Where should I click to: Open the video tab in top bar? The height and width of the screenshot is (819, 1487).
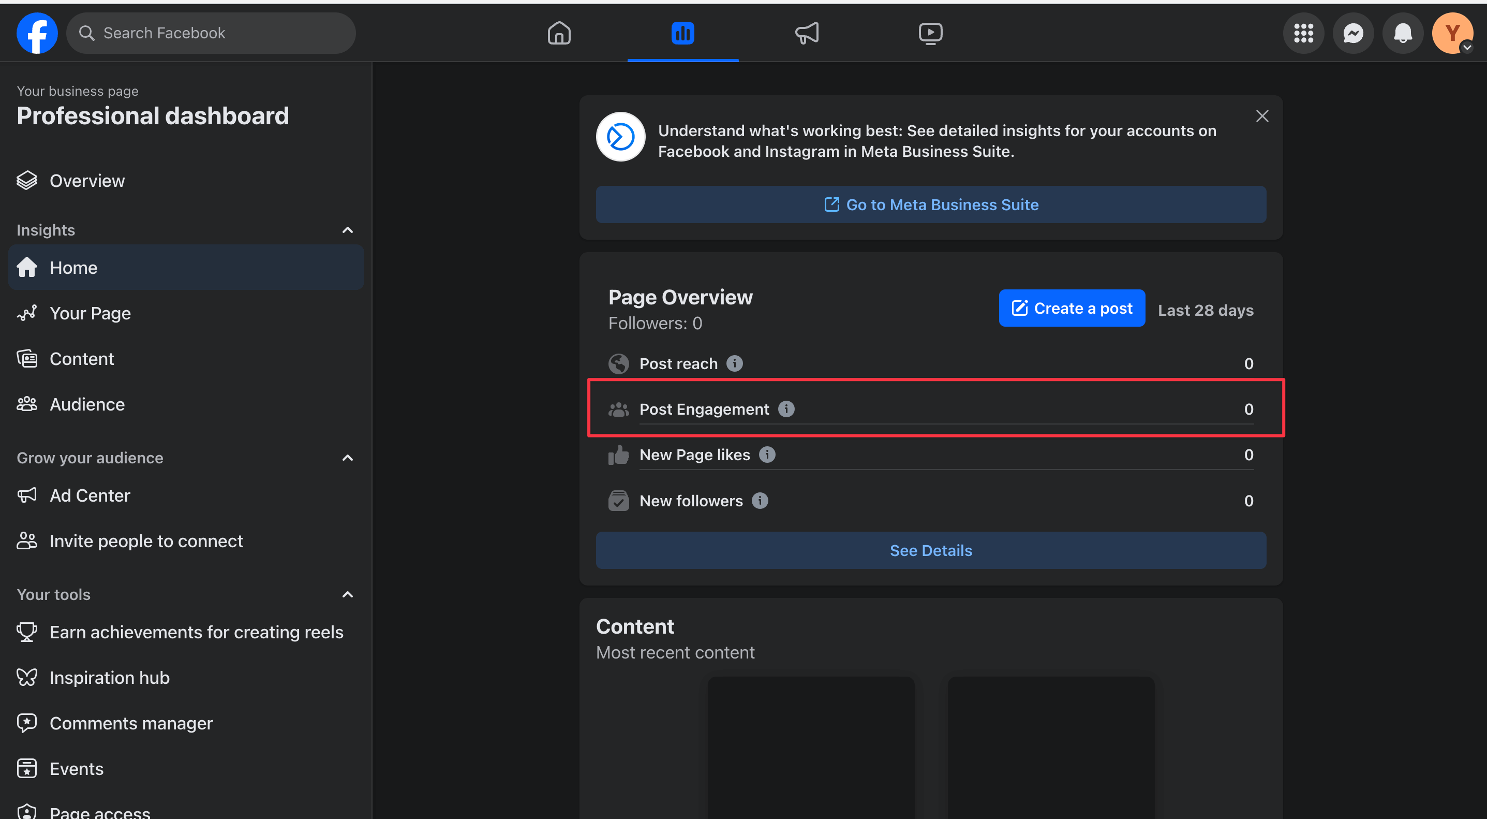(x=930, y=33)
